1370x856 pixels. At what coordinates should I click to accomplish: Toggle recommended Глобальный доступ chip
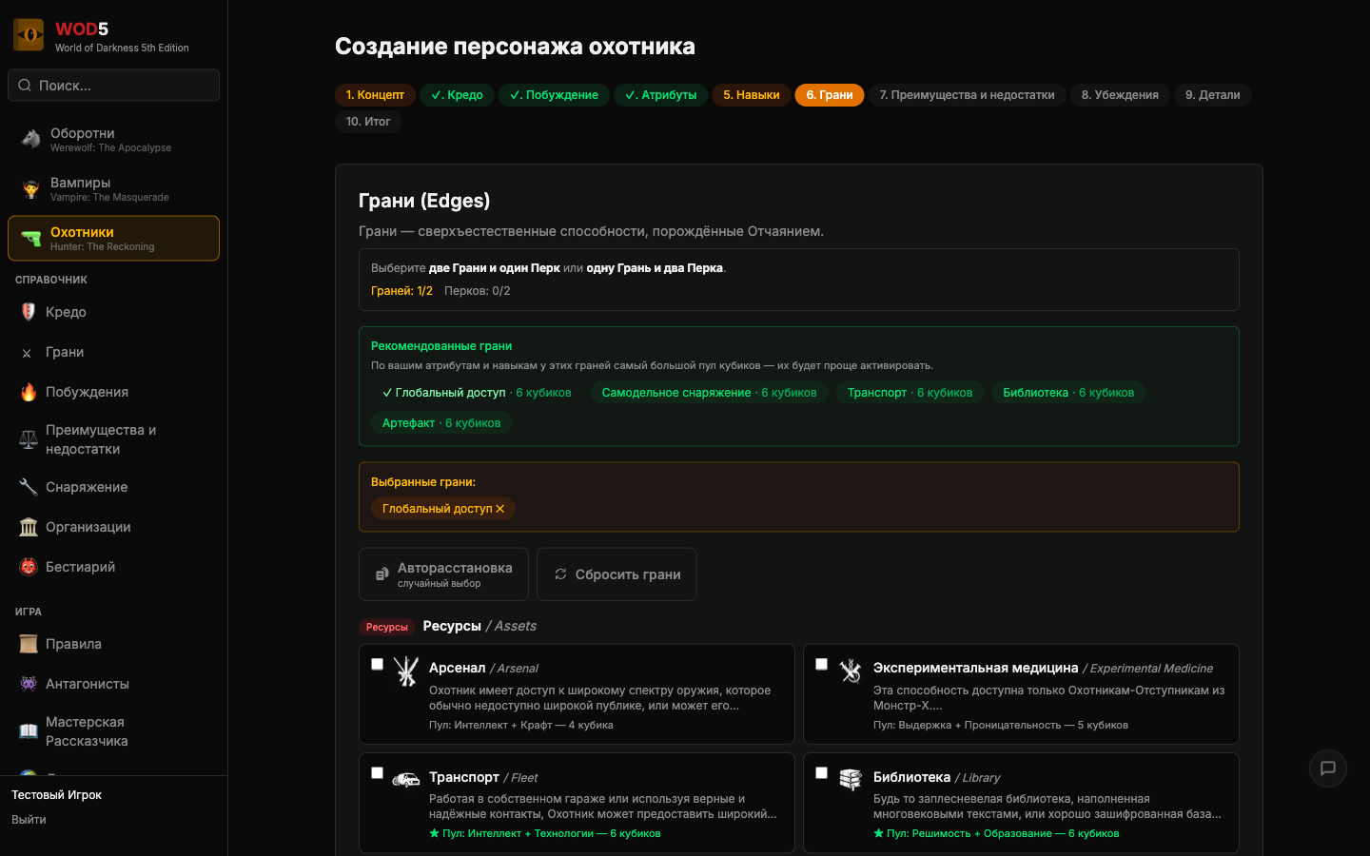tap(477, 393)
